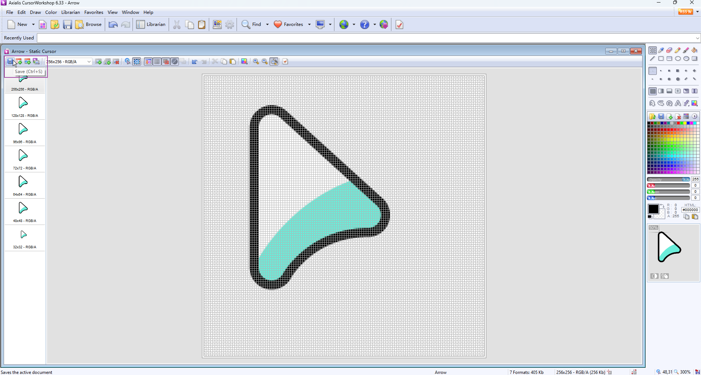Click the Librarian toolbar button
This screenshot has width=701, height=375.
click(x=151, y=24)
